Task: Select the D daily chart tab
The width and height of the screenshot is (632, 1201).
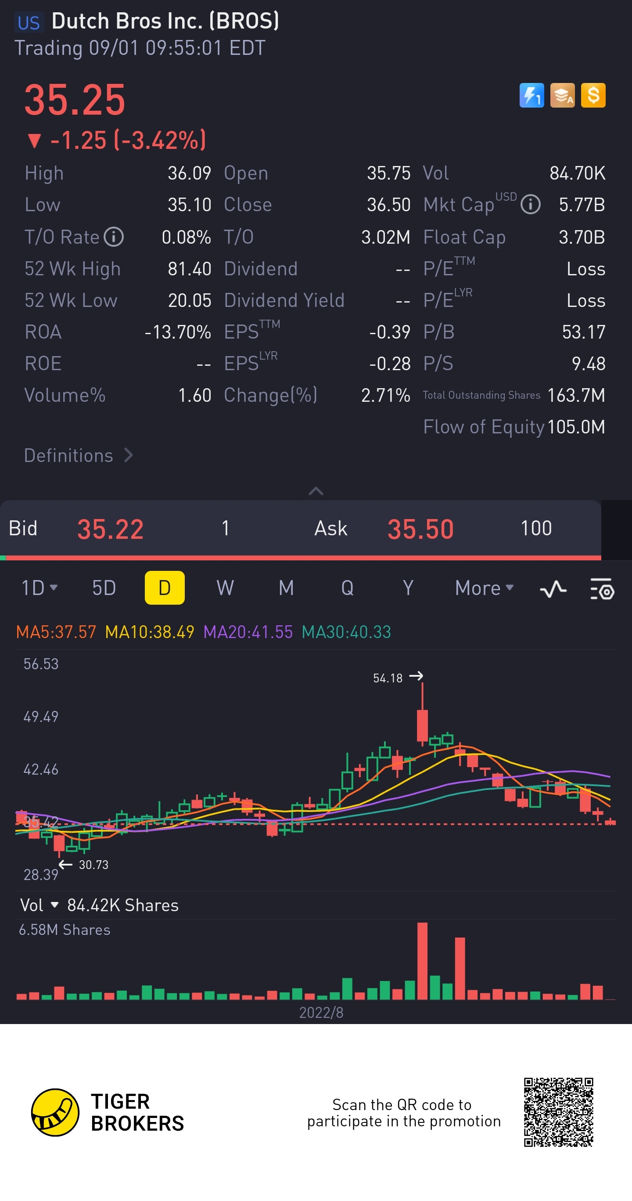Action: (x=165, y=588)
